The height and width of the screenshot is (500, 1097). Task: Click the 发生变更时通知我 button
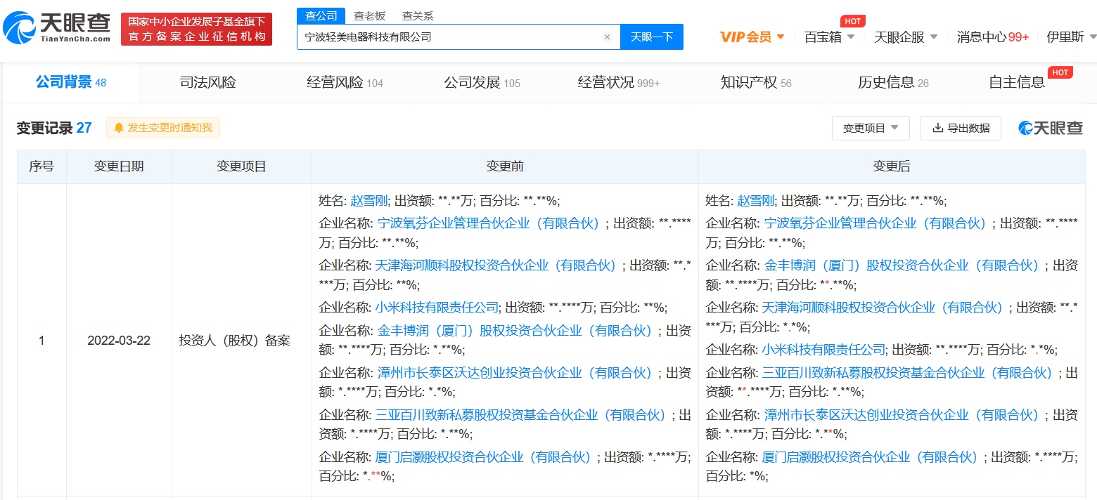163,128
